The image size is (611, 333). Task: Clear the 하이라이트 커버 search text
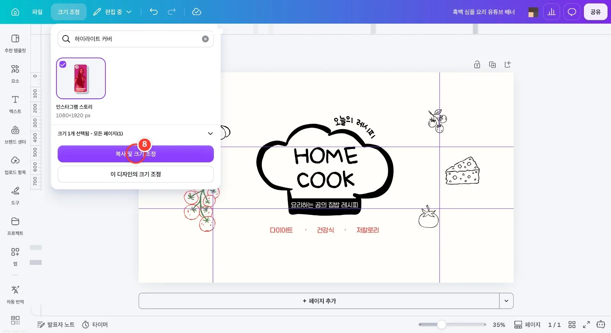coord(205,39)
